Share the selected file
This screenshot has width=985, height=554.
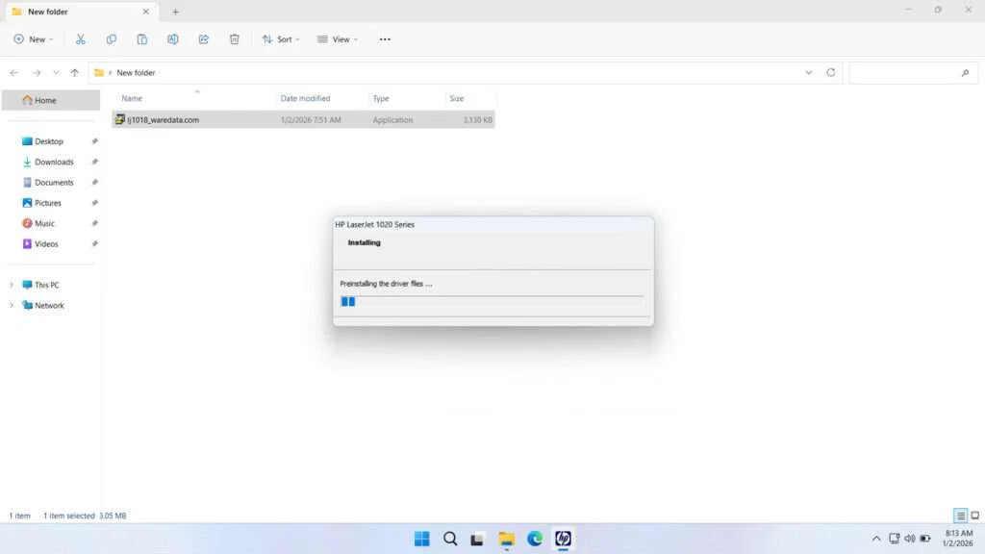(203, 38)
